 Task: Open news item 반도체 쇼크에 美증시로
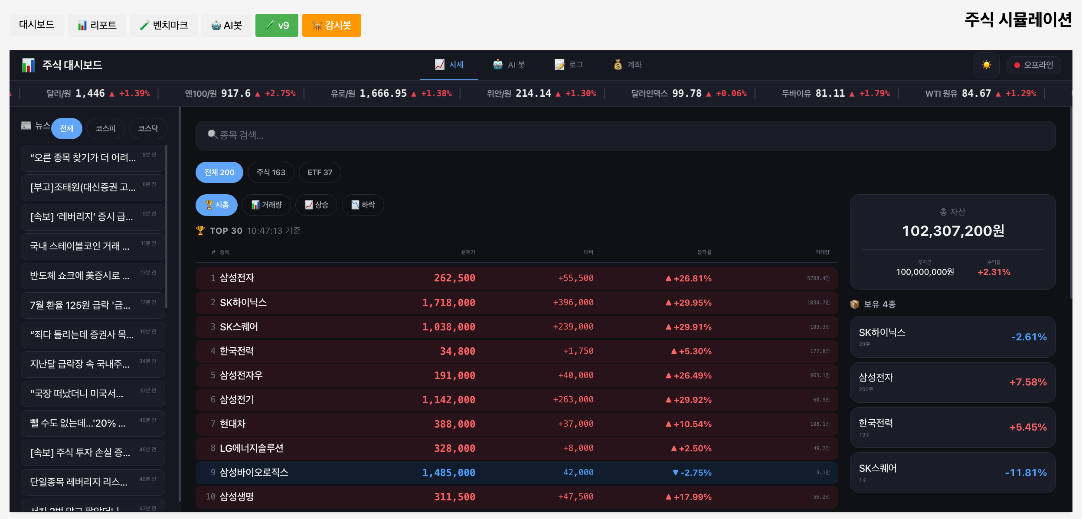coord(93,276)
